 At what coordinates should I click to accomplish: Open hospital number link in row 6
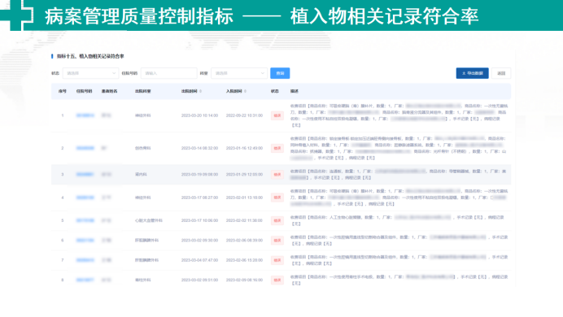(85, 241)
